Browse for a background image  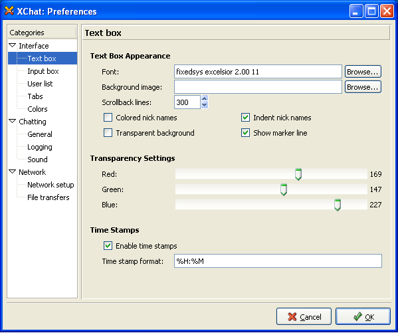click(x=363, y=87)
